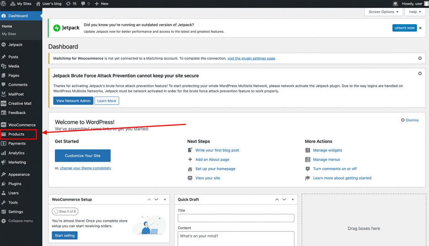This screenshot has width=429, height=246.
Task: Open Learn more about getting started
Action: click(342, 178)
